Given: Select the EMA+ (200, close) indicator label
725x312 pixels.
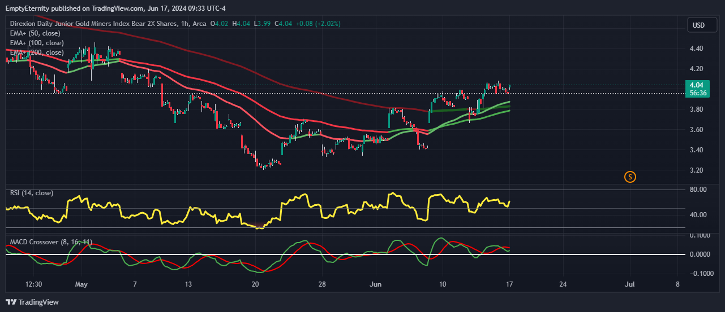Looking at the screenshot, I should click(37, 52).
